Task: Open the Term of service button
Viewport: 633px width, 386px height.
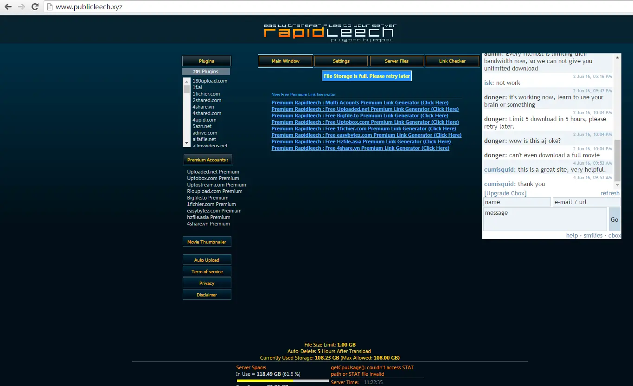Action: click(x=207, y=272)
